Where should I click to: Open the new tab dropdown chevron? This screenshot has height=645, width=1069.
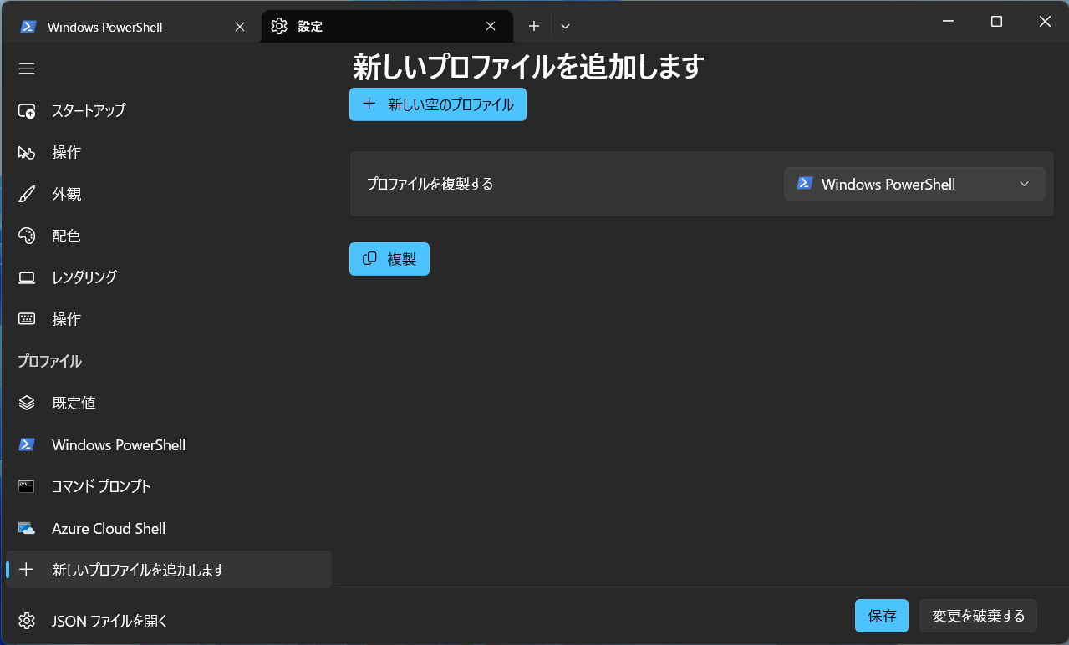[565, 26]
